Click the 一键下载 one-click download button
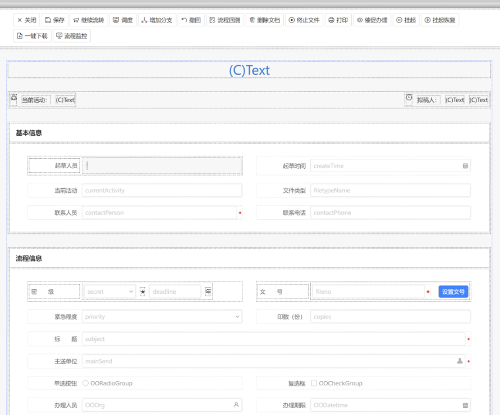This screenshot has width=500, height=415. pyautogui.click(x=33, y=36)
